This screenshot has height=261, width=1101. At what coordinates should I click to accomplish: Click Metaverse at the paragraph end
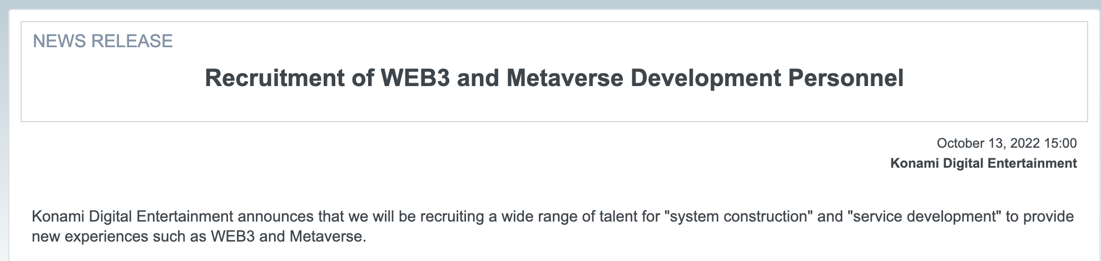click(328, 237)
